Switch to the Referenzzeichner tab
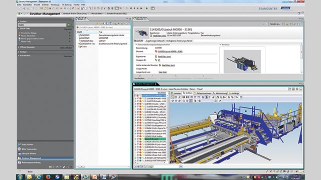The image size is (321, 180). [203, 93]
